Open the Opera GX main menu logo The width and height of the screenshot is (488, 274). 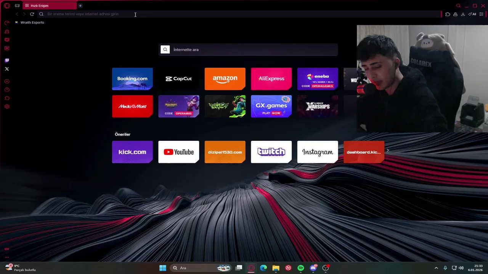(x=6, y=6)
